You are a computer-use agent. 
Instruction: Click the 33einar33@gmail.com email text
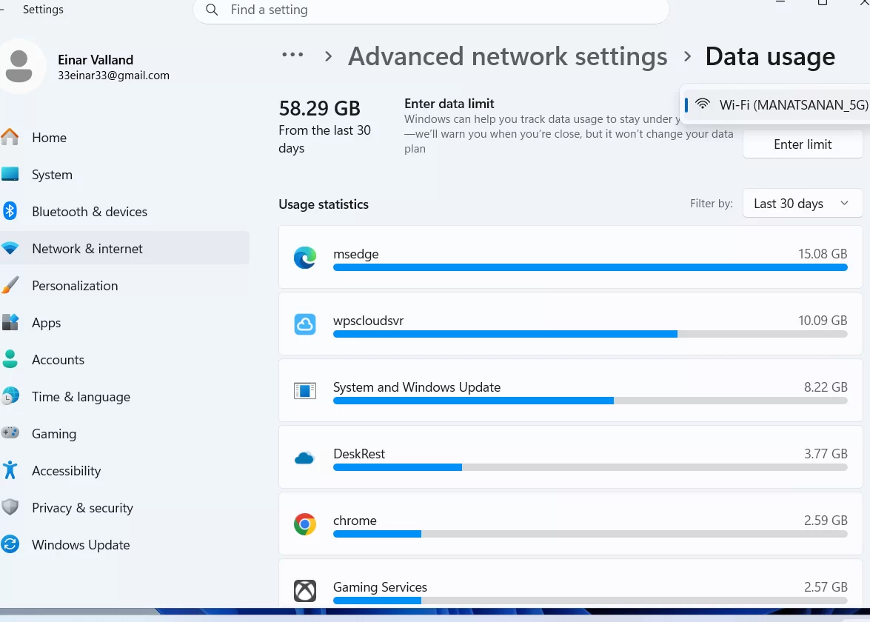(x=114, y=75)
